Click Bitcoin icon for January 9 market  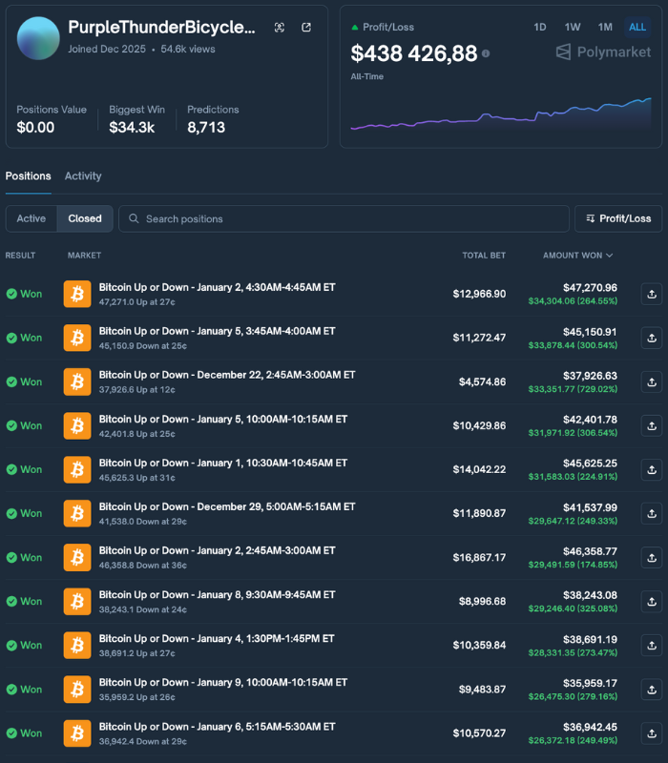pos(77,690)
